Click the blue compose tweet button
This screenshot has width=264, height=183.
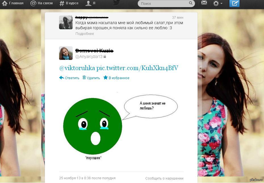234,3
